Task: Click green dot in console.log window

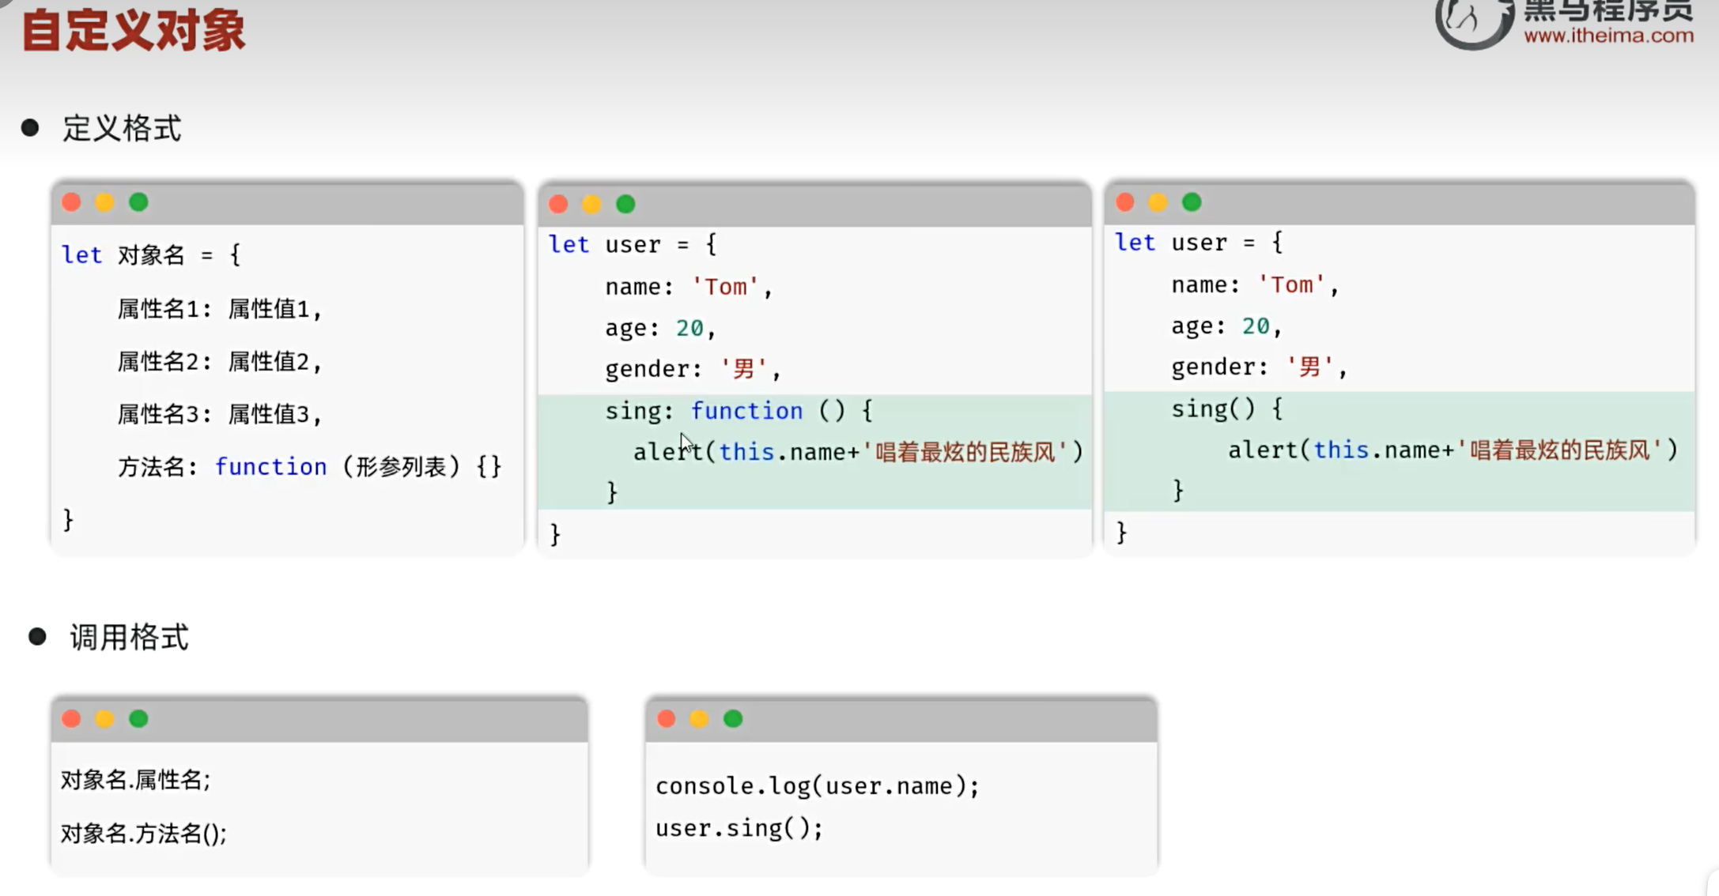Action: coord(733,719)
